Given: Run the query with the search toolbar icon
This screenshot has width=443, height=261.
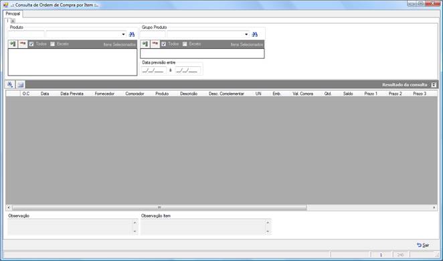Looking at the screenshot, I should 10,84.
